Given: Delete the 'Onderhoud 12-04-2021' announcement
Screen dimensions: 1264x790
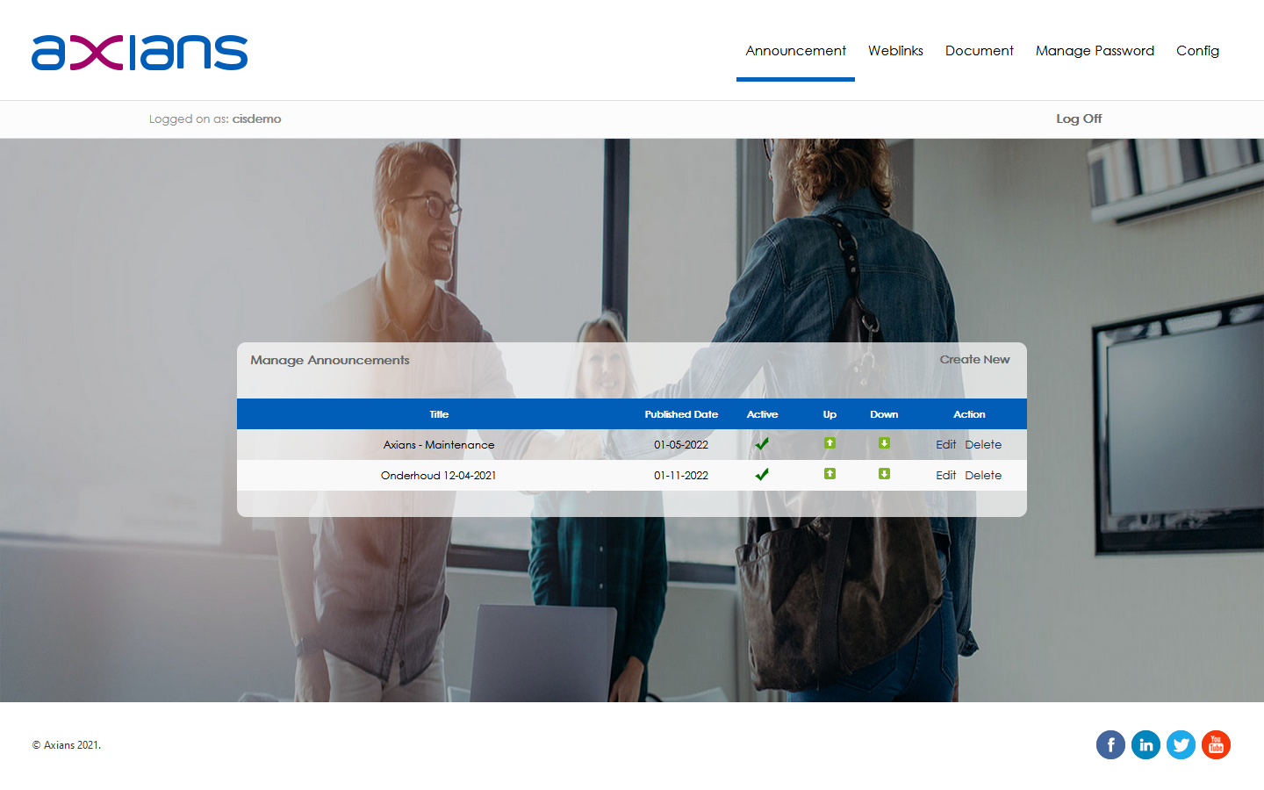Looking at the screenshot, I should pyautogui.click(x=983, y=474).
